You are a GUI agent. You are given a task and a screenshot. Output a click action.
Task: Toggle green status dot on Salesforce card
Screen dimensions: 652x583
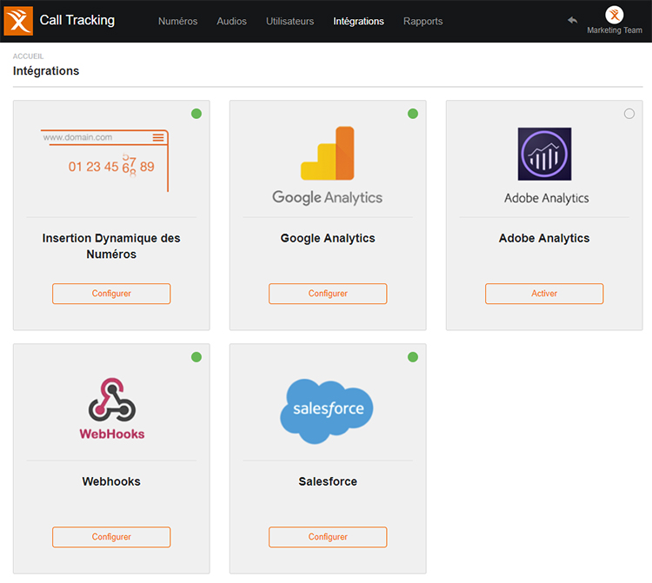coord(413,357)
